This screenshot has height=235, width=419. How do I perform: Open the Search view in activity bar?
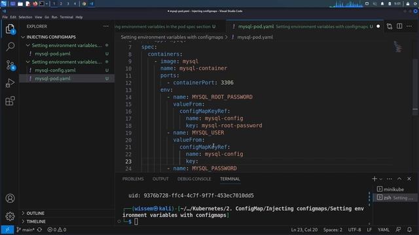coord(10,46)
